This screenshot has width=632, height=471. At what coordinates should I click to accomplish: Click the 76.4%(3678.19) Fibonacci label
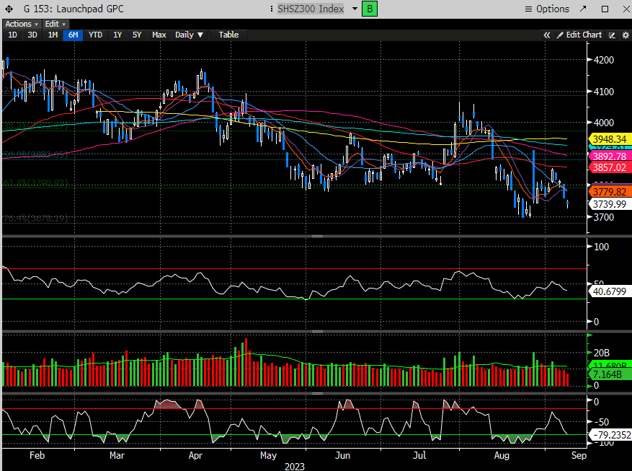tap(35, 219)
